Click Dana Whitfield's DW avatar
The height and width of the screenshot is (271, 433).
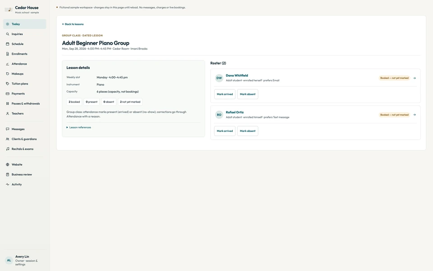(219, 78)
